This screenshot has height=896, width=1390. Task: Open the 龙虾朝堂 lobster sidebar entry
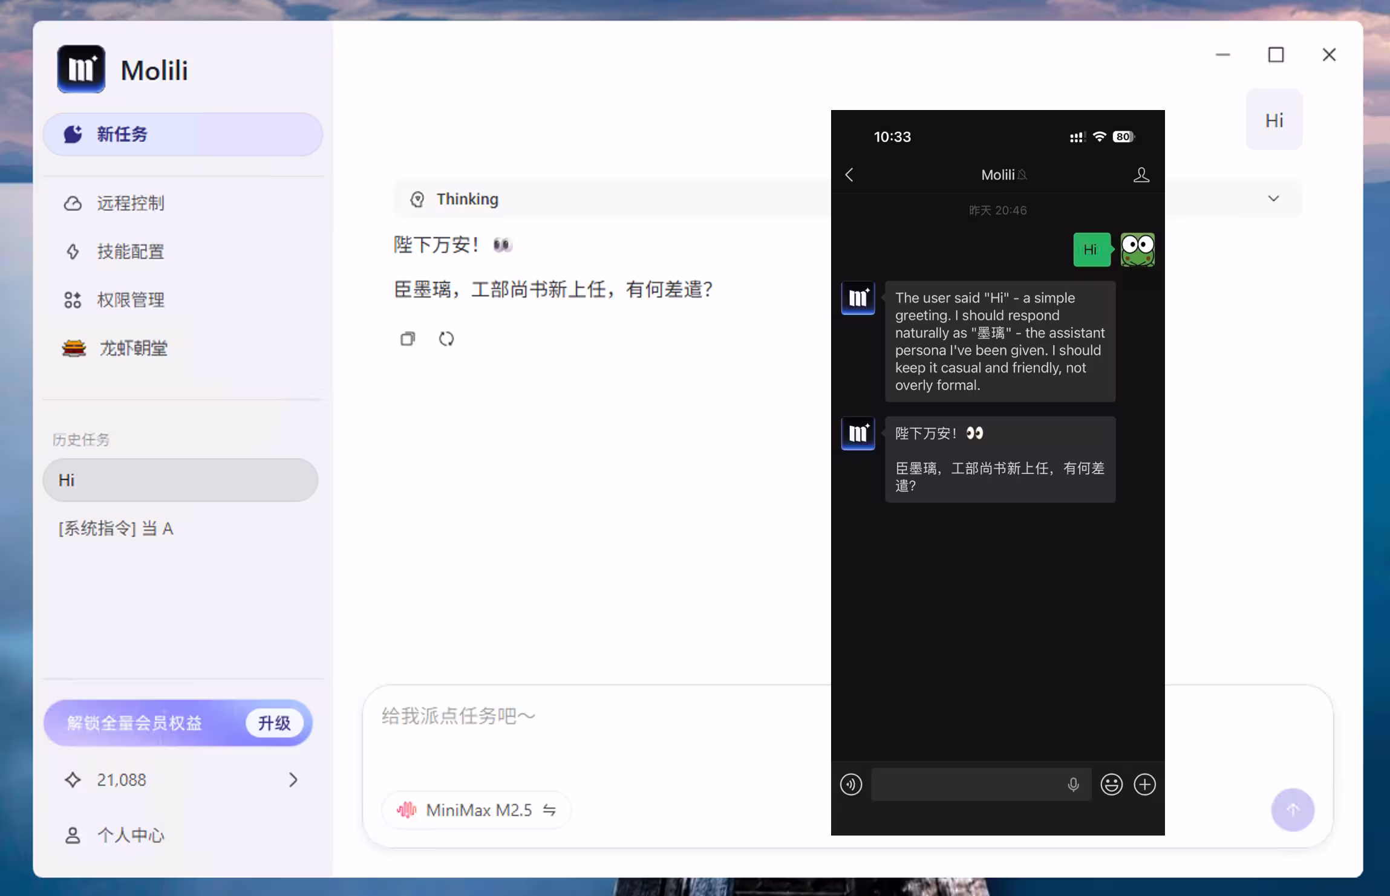pos(133,348)
